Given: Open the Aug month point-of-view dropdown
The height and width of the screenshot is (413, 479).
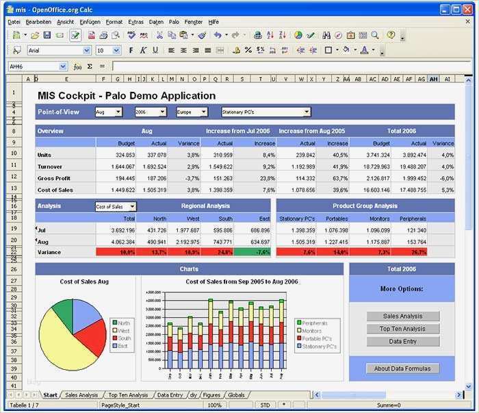Looking at the screenshot, I should 118,112.
